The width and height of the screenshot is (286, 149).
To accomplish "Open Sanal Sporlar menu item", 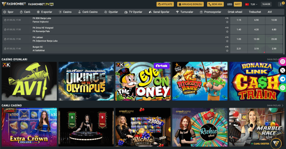I will point(159,12).
